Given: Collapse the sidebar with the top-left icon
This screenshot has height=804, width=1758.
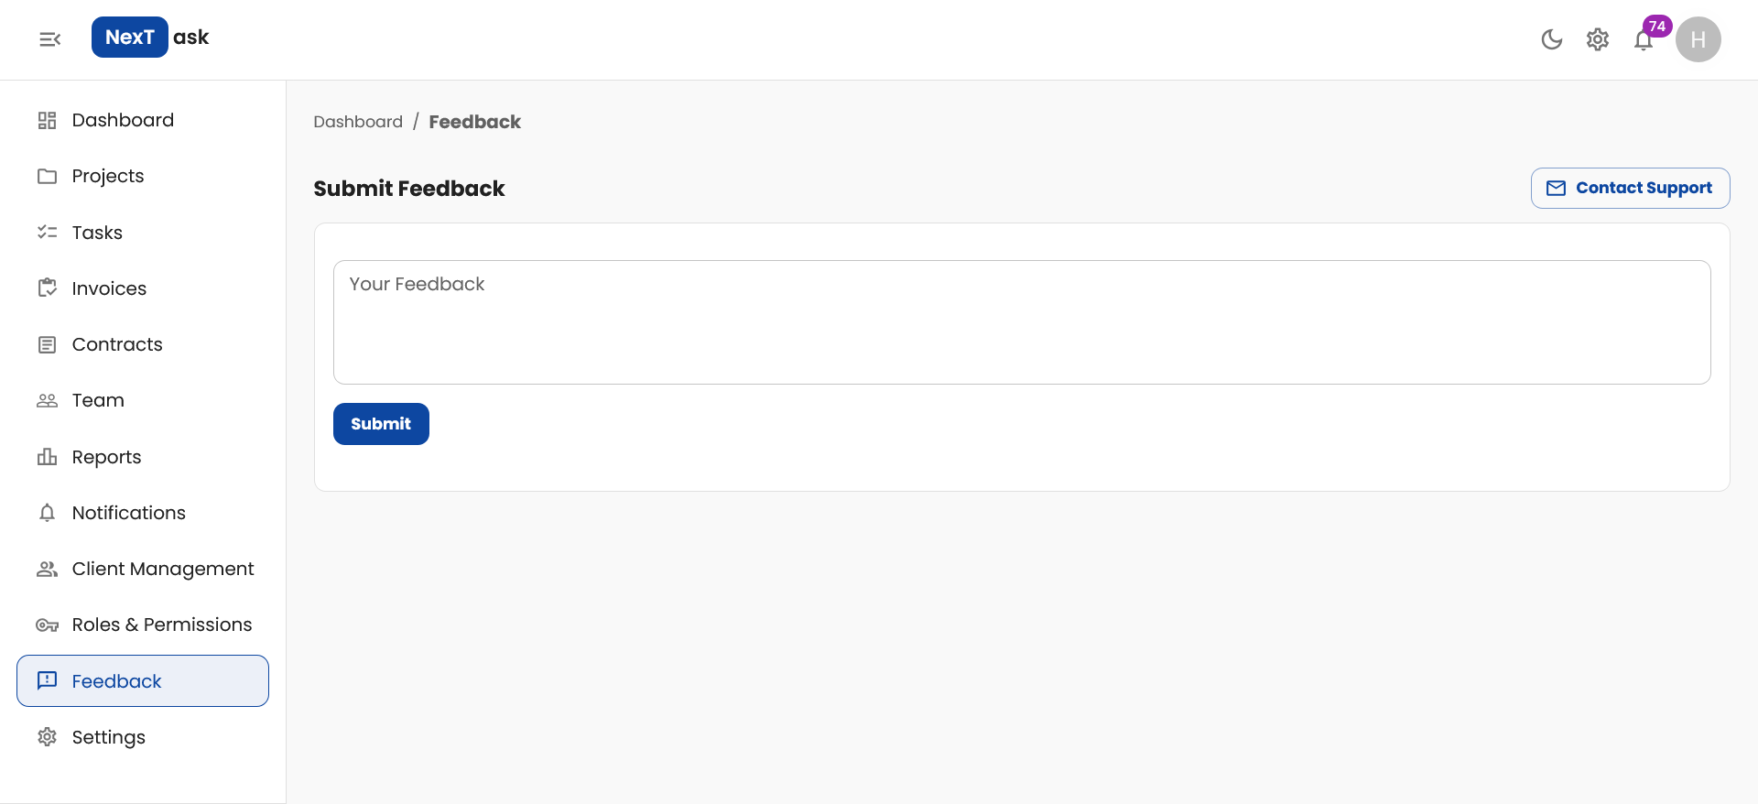Looking at the screenshot, I should point(49,39).
